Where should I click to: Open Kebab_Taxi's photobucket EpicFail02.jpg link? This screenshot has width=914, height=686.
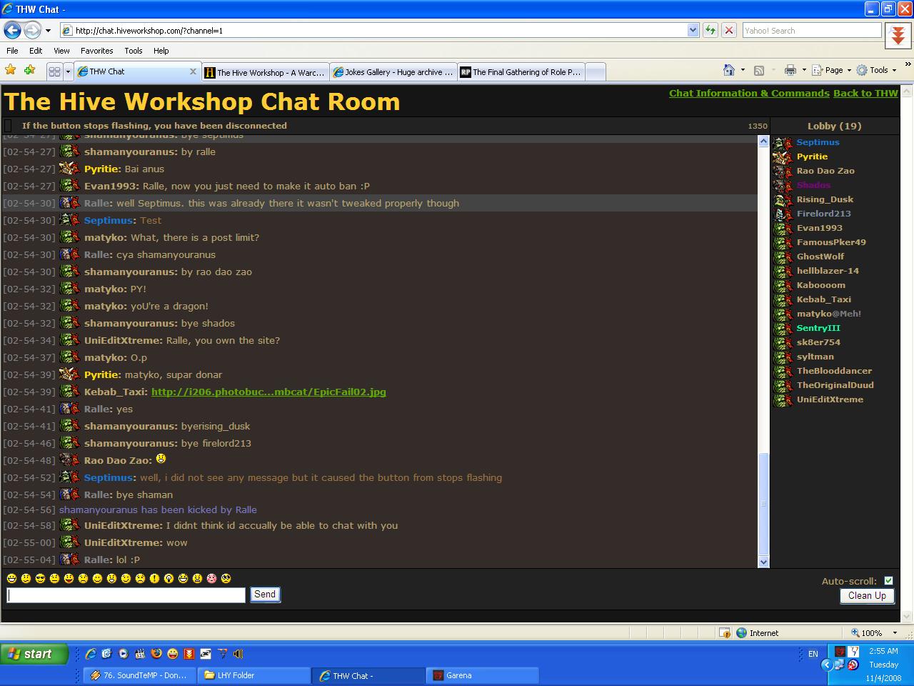(x=268, y=392)
